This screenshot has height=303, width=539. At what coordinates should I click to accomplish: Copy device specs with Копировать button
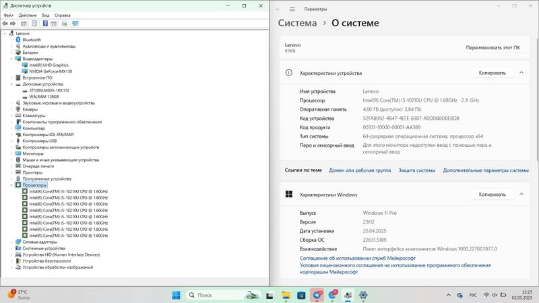click(x=493, y=73)
